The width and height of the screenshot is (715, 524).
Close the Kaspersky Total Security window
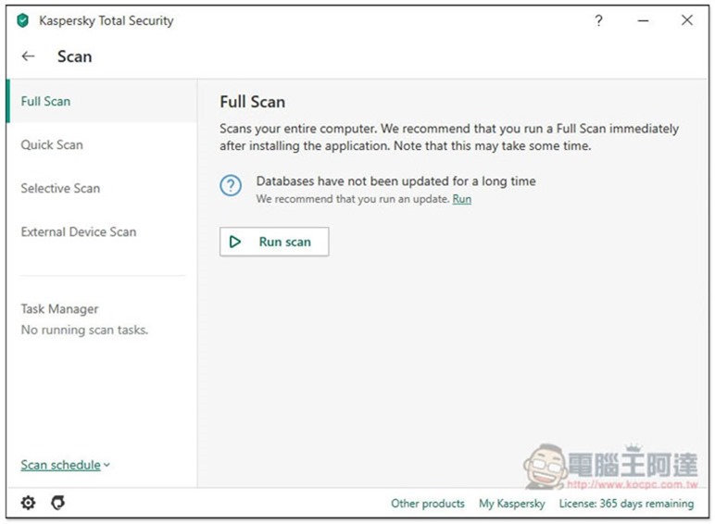pyautogui.click(x=686, y=20)
